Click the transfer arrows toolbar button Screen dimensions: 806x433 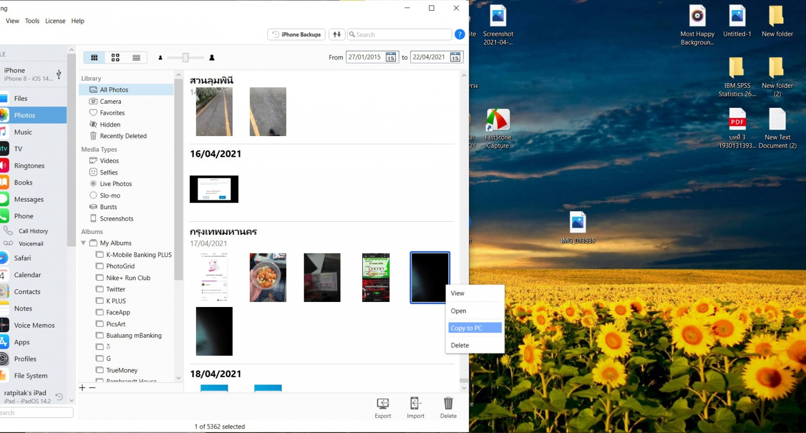pos(337,34)
